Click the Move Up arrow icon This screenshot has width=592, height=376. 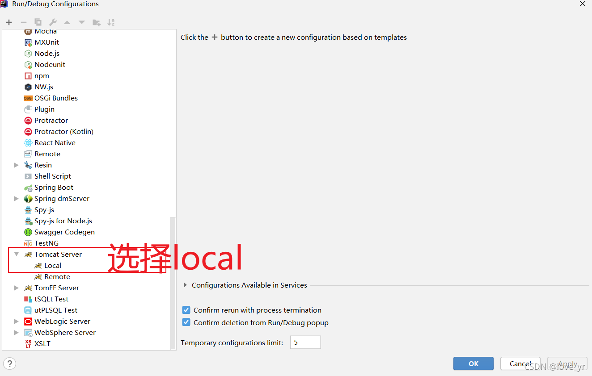(x=67, y=22)
